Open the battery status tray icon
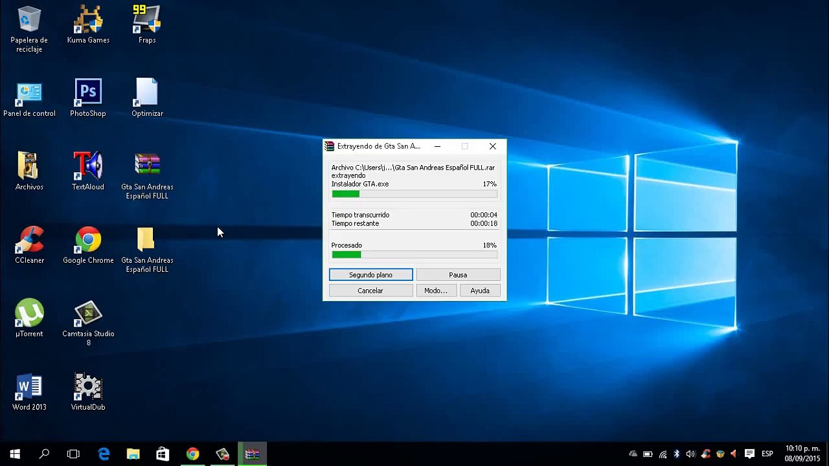This screenshot has width=829, height=466. [647, 454]
